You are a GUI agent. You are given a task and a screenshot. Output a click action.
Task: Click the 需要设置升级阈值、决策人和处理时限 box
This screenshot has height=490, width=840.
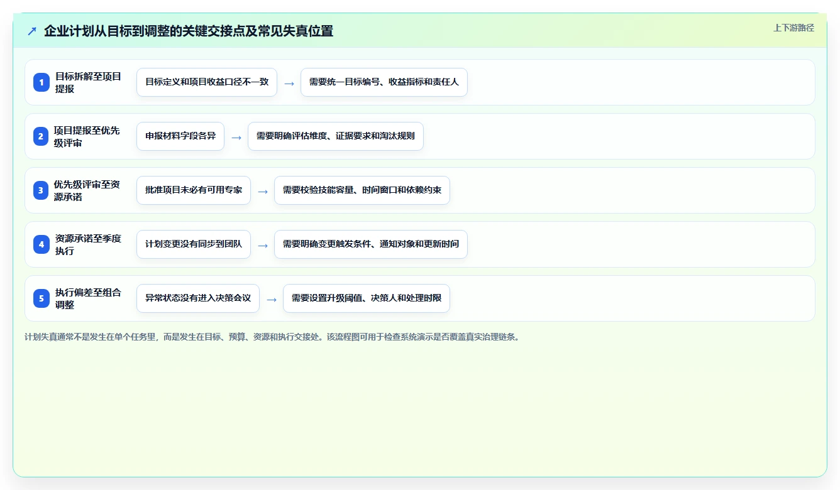(367, 298)
